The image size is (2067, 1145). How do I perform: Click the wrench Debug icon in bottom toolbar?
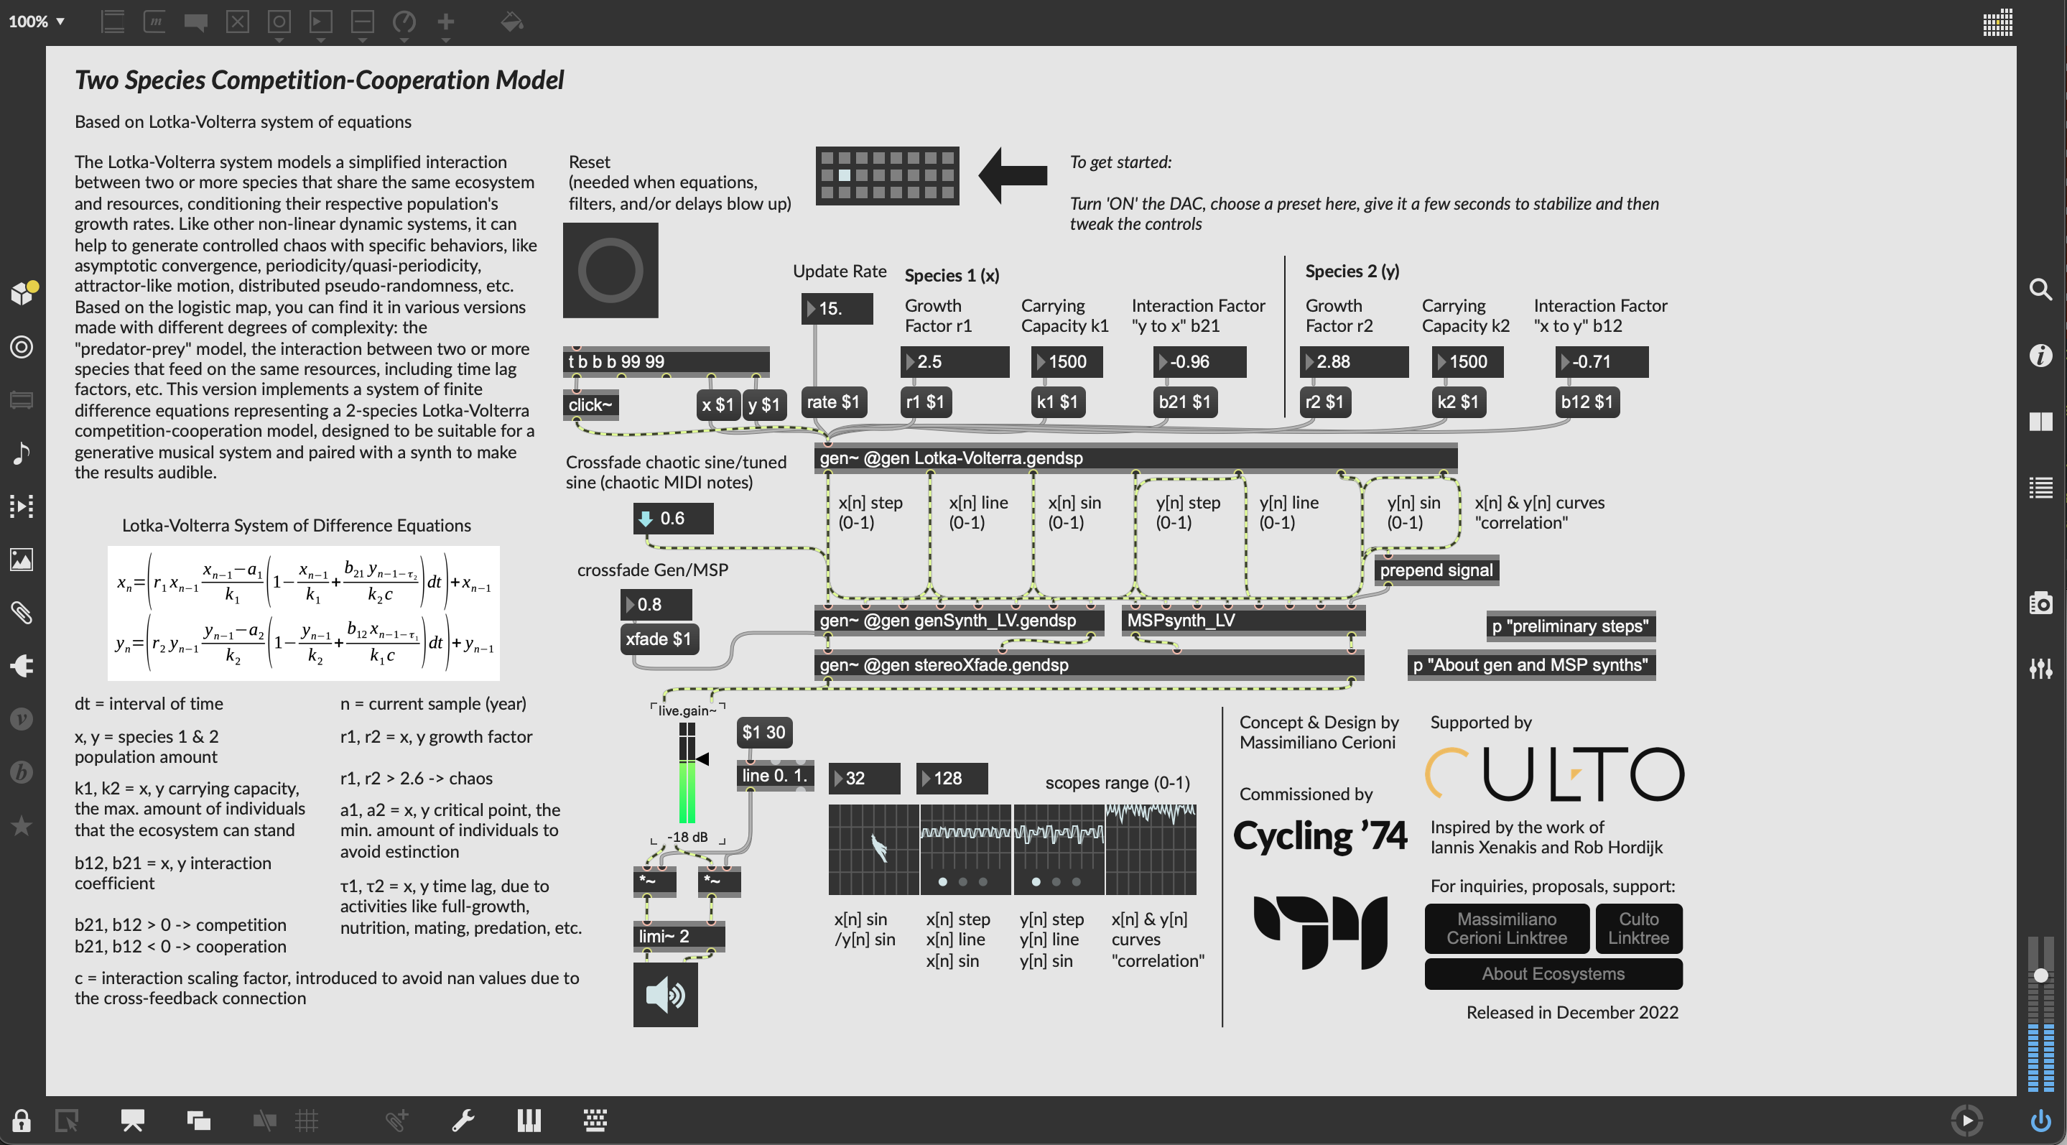[463, 1120]
